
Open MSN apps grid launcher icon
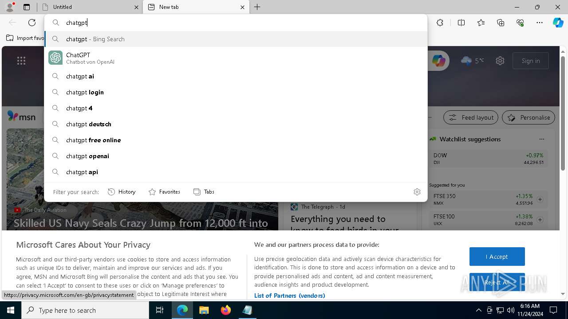21,61
